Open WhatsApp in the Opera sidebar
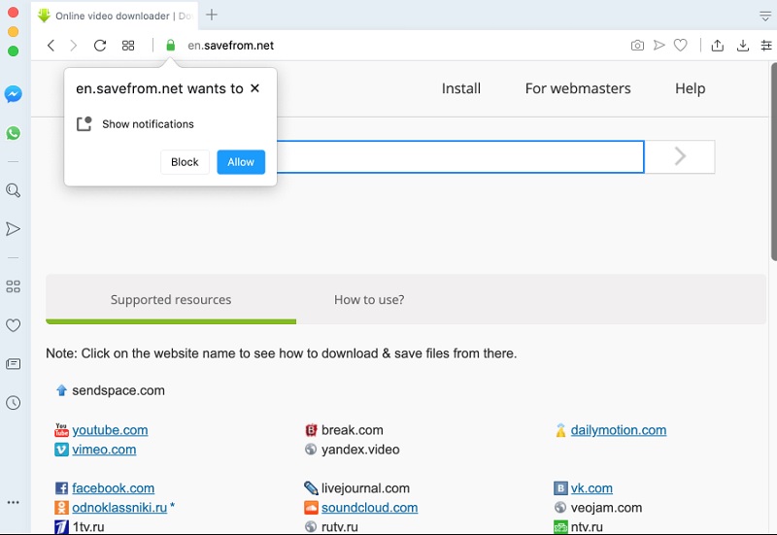Viewport: 777px width, 535px height. click(x=14, y=133)
